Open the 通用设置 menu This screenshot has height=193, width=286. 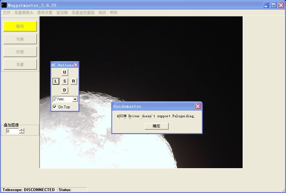coord(45,12)
